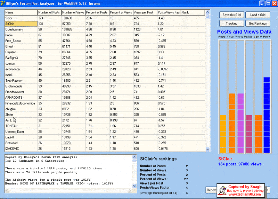The height and width of the screenshot is (199, 278).
Task: Click the yellow Posts bar in chart
Action: [223, 134]
